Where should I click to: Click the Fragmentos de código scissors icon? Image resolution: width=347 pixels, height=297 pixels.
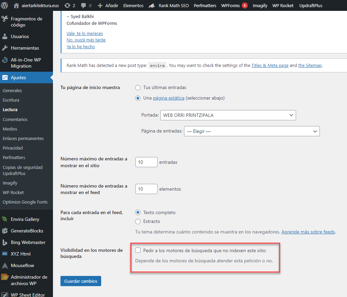(5, 19)
